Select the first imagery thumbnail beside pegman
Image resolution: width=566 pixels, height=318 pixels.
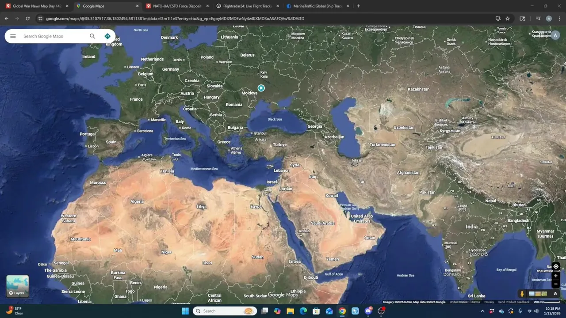(x=532, y=294)
